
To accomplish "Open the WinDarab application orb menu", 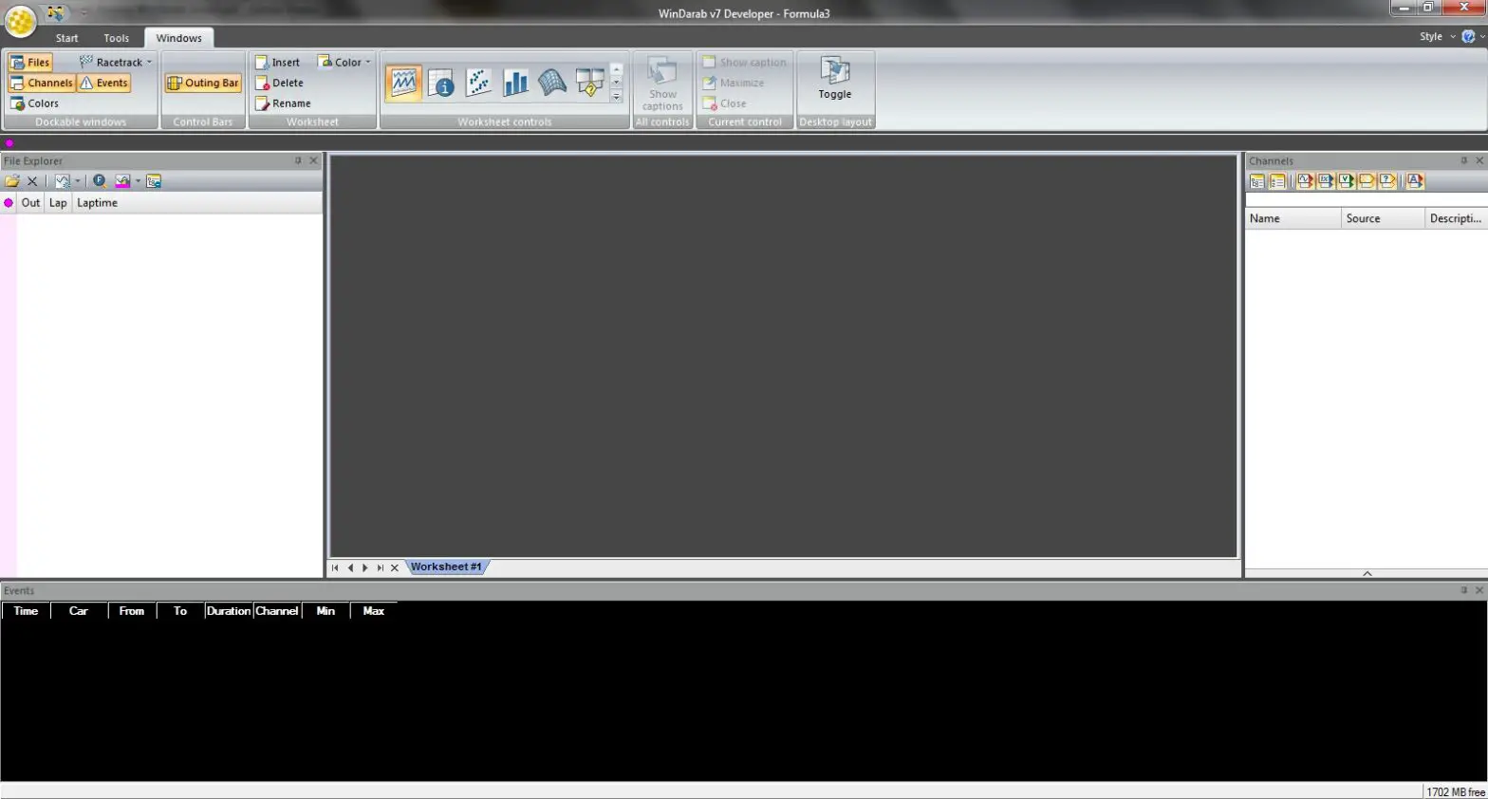I will coord(20,20).
